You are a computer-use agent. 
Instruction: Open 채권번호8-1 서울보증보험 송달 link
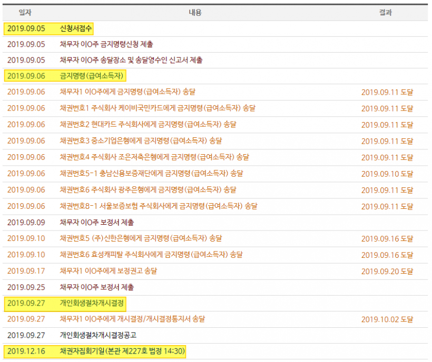pos(159,206)
